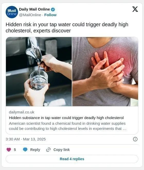Open the article headline in the link card
The image size is (144, 170).
pos(66,118)
